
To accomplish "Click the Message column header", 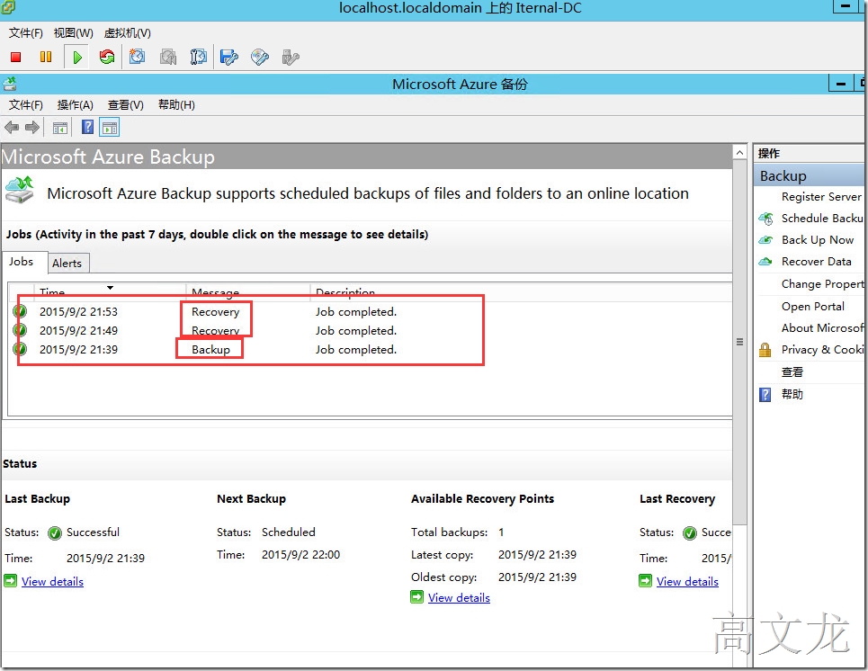I will click(247, 291).
